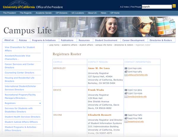The width and height of the screenshot is (178, 137).
Task: Click the fax icon in Davis row
Action: [x=126, y=93]
